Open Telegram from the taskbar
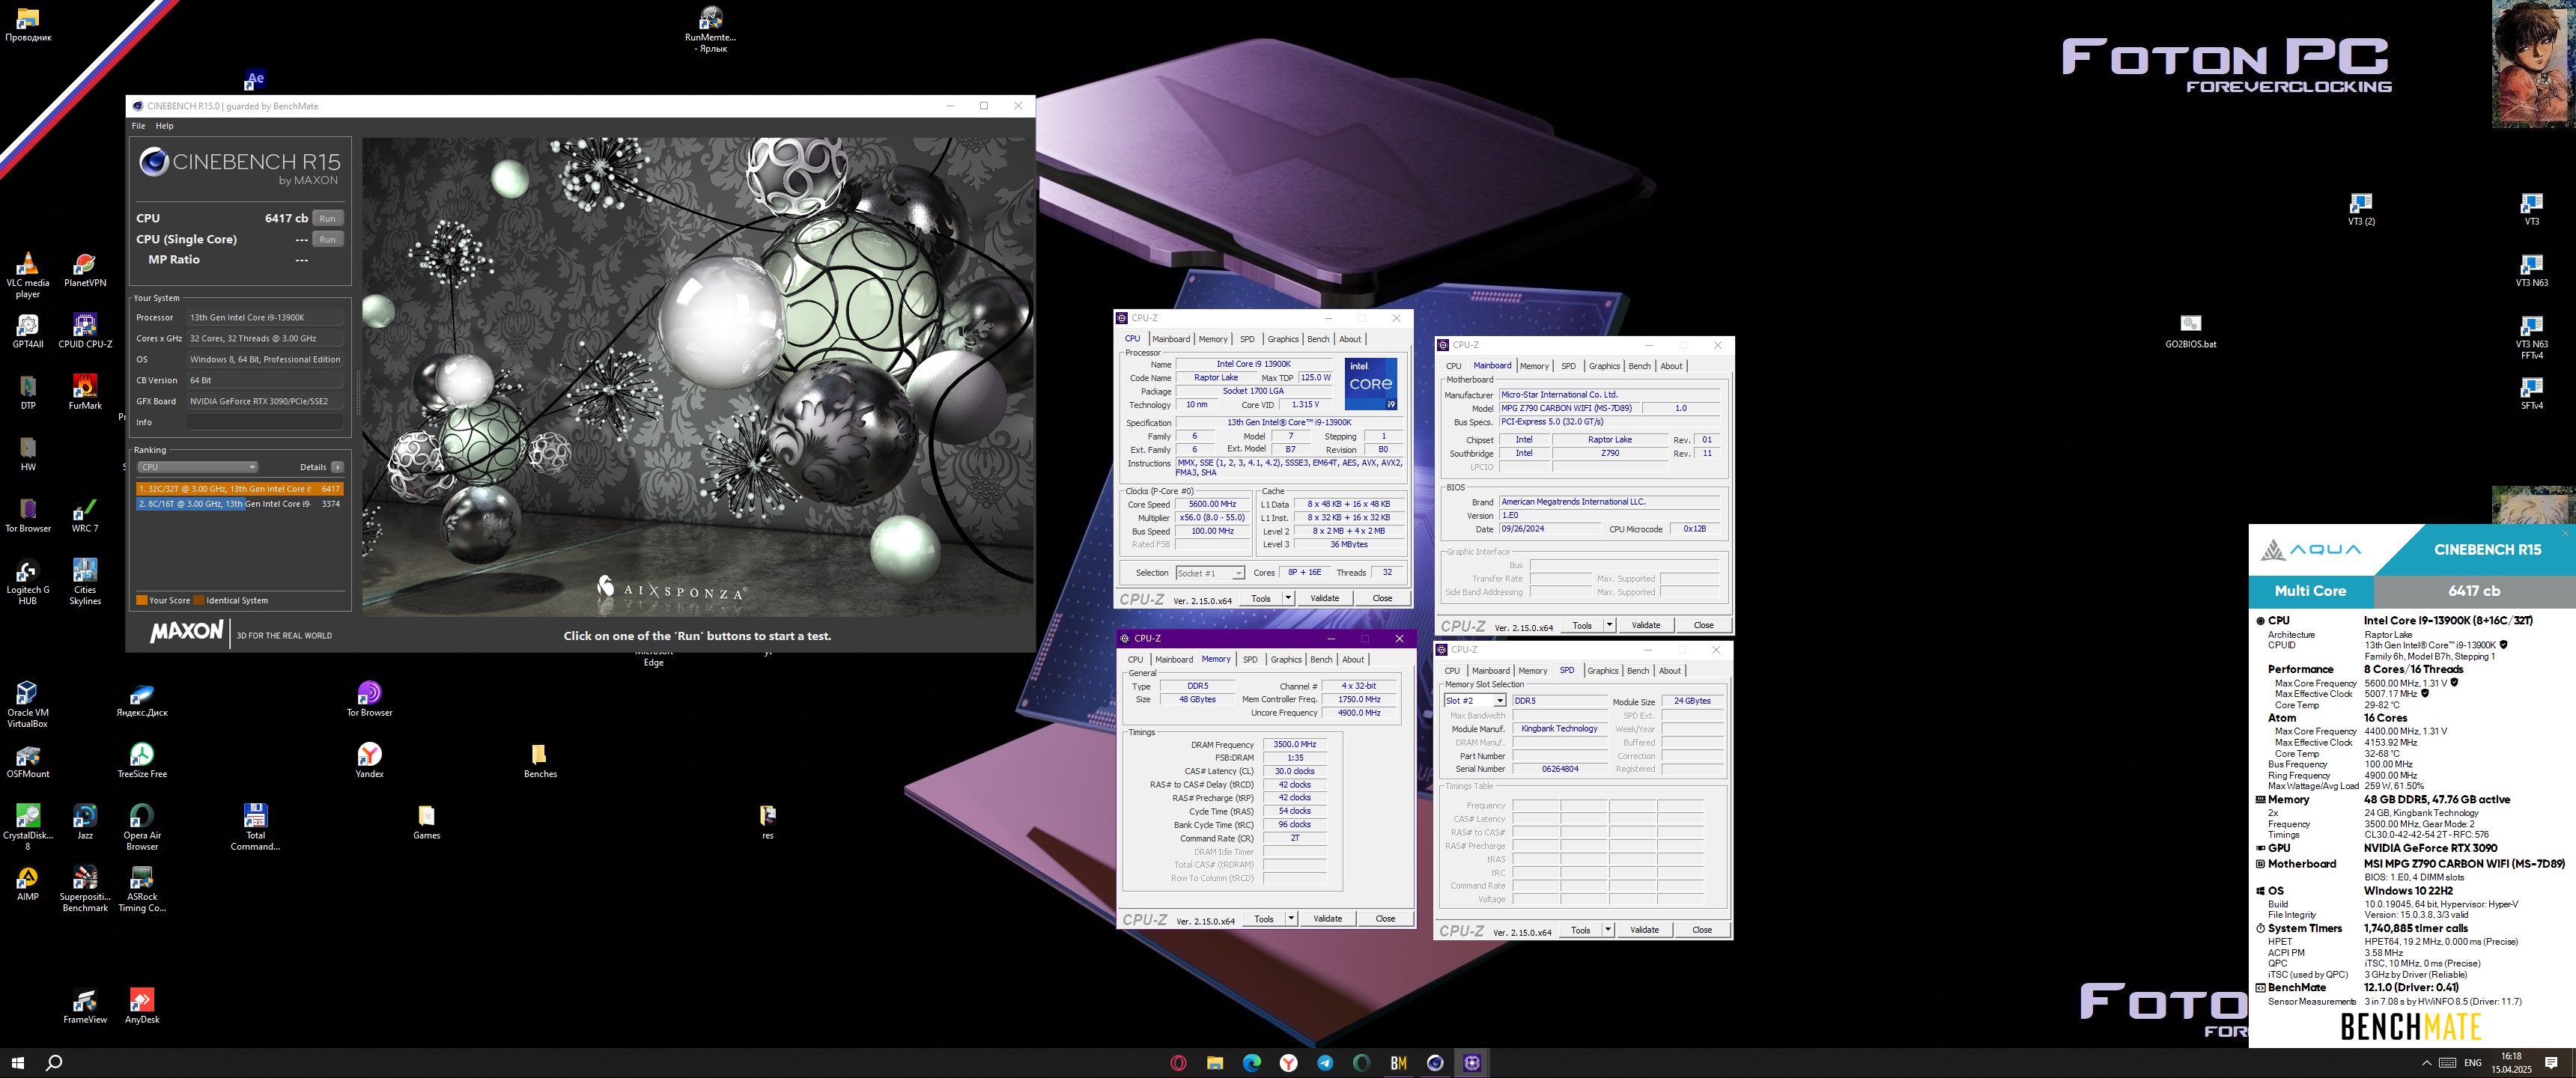Viewport: 2576px width, 1078px height. (x=1325, y=1063)
